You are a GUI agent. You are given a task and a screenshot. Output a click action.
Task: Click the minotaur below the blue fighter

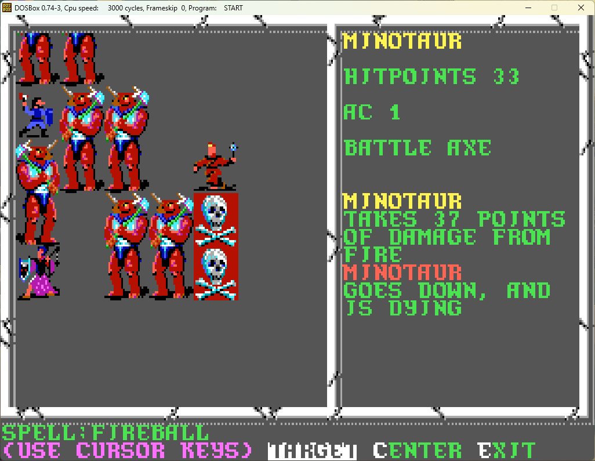point(38,192)
